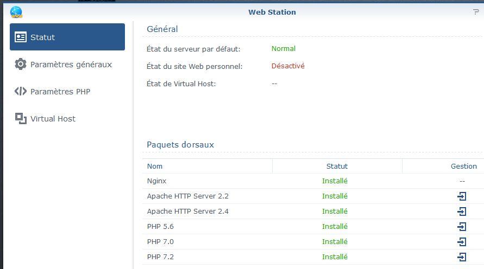Click the gear icon for Paramètres généraux
The height and width of the screenshot is (269, 484).
coord(21,64)
